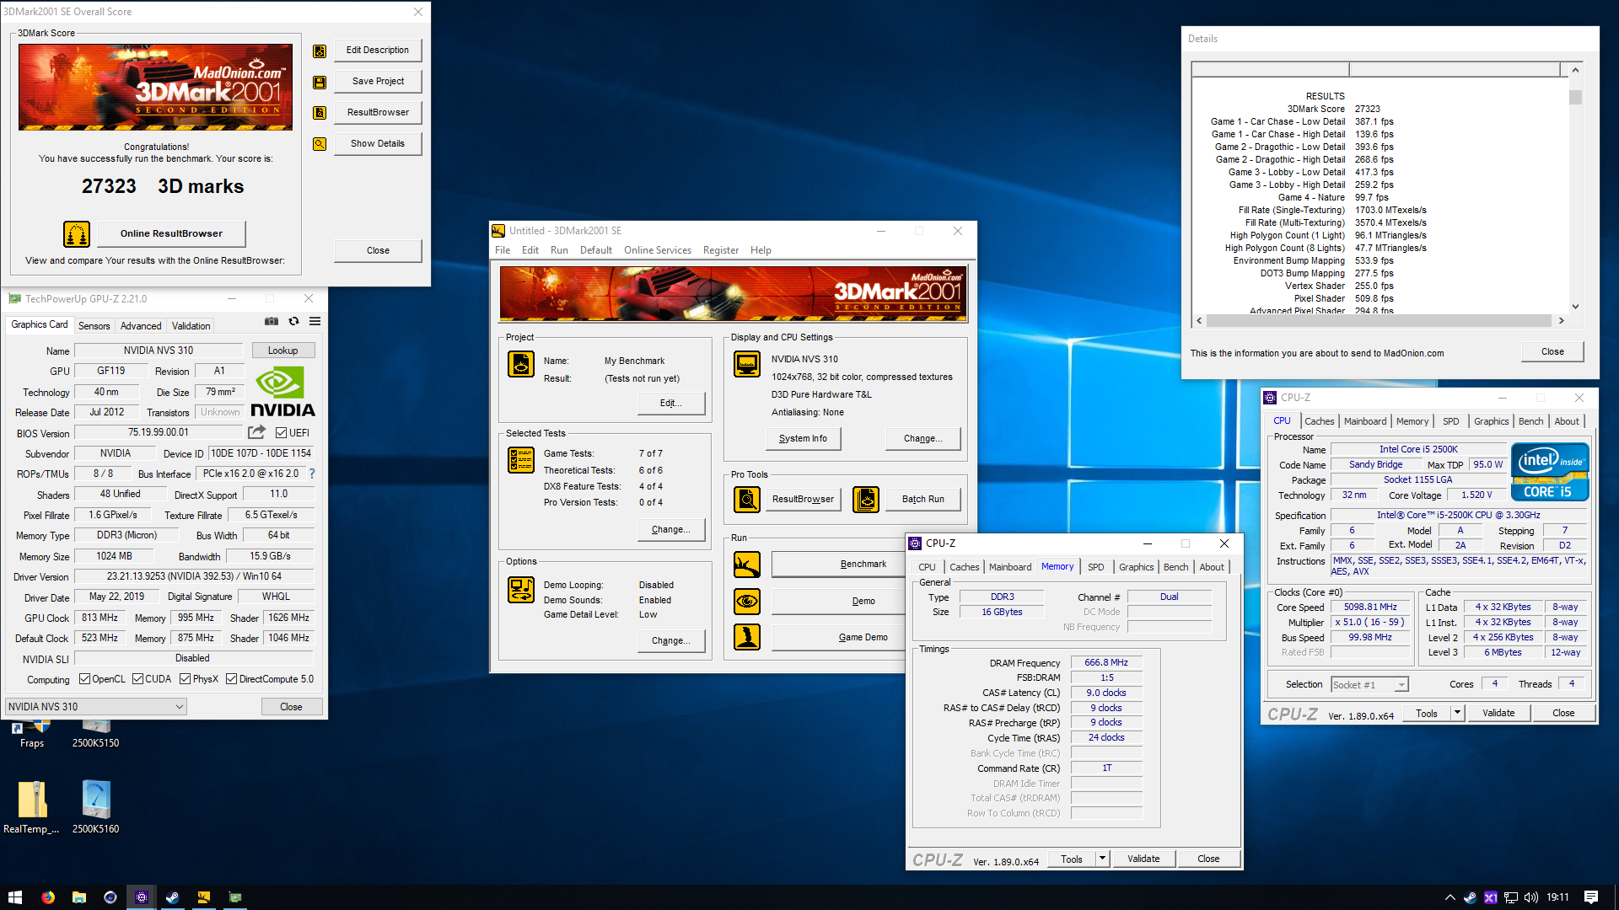This screenshot has height=910, width=1619.
Task: Open the 2500K5160 desktop file
Action: coord(95,807)
